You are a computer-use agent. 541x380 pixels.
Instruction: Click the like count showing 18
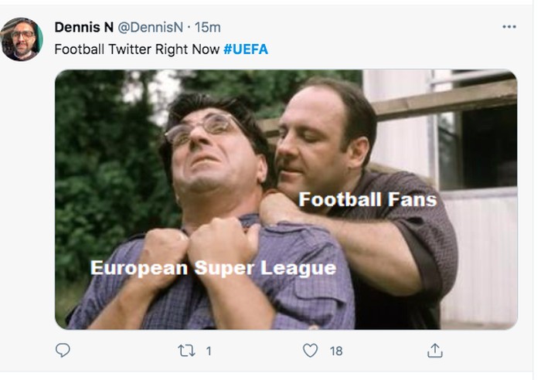[335, 351]
